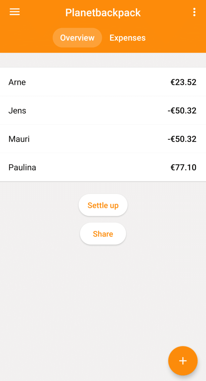
Task: Click the orange header left of Overview tab
Action: tap(26, 38)
